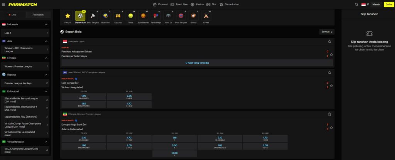Open Adama Ketema (w) team name

coord(72,129)
